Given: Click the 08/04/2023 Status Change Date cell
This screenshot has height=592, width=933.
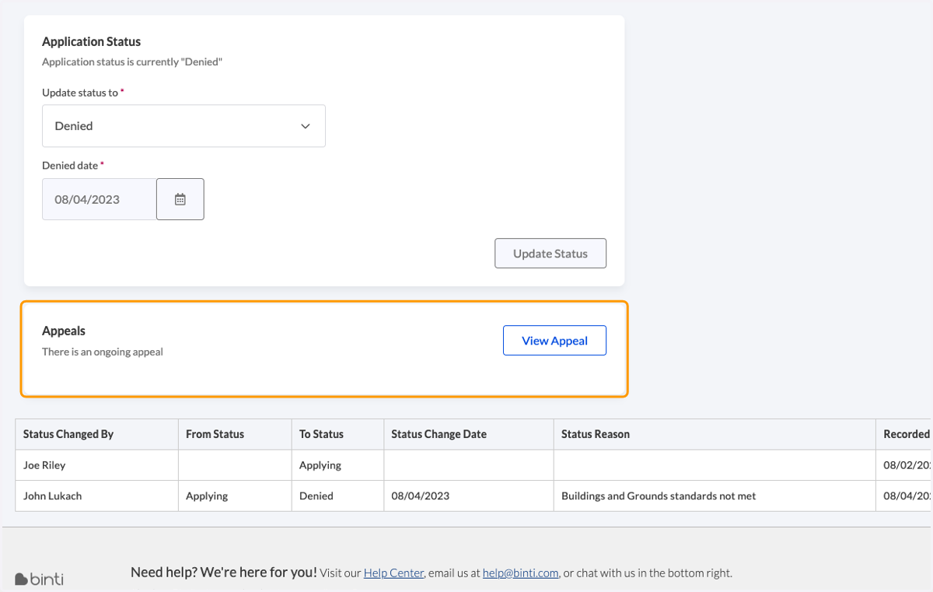Looking at the screenshot, I should (x=469, y=496).
